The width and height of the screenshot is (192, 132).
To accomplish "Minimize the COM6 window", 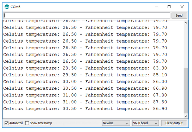I will coord(156,7).
